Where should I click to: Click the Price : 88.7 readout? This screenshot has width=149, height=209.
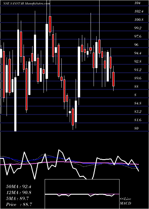[18, 205]
